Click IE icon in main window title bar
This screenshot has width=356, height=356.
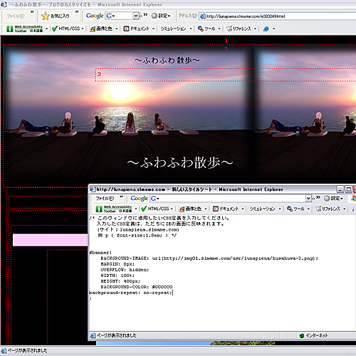4,4
